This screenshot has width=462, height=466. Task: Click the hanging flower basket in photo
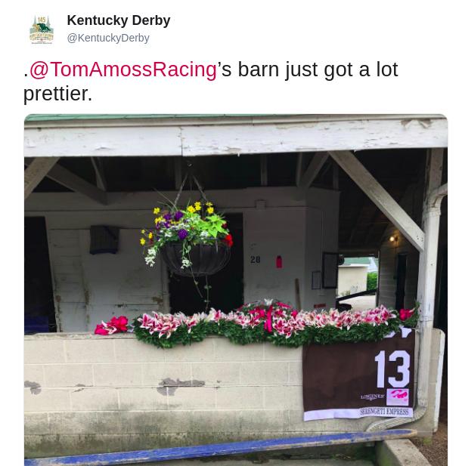[188, 238]
